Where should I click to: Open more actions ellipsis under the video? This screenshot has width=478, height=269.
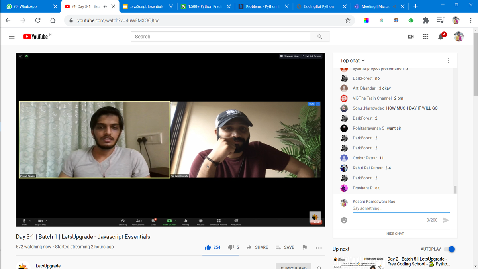(x=319, y=247)
